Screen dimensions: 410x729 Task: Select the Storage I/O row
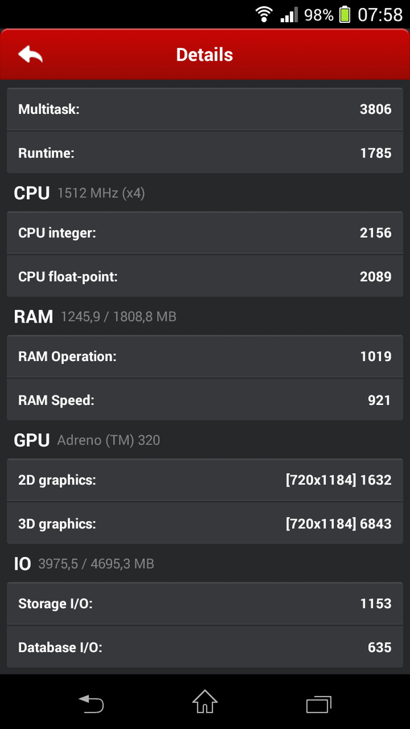pos(205,604)
